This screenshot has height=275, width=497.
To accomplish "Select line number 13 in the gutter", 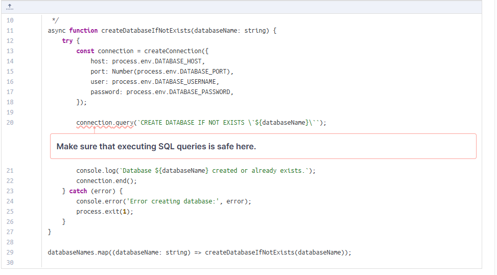I will click(x=10, y=51).
